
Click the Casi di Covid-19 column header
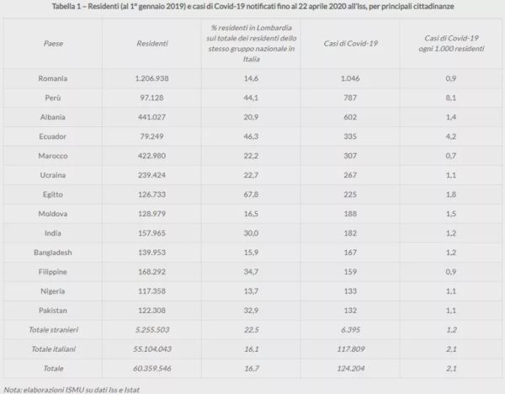coord(350,44)
